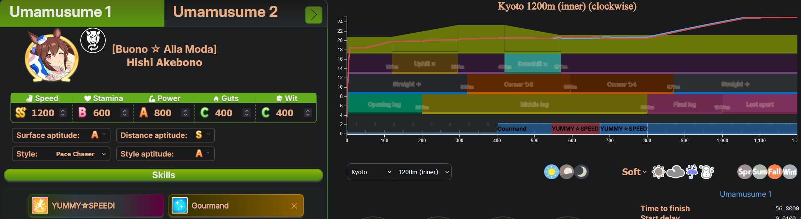The height and width of the screenshot is (219, 801).
Task: Click the Guts value field showing 400
Action: [223, 113]
